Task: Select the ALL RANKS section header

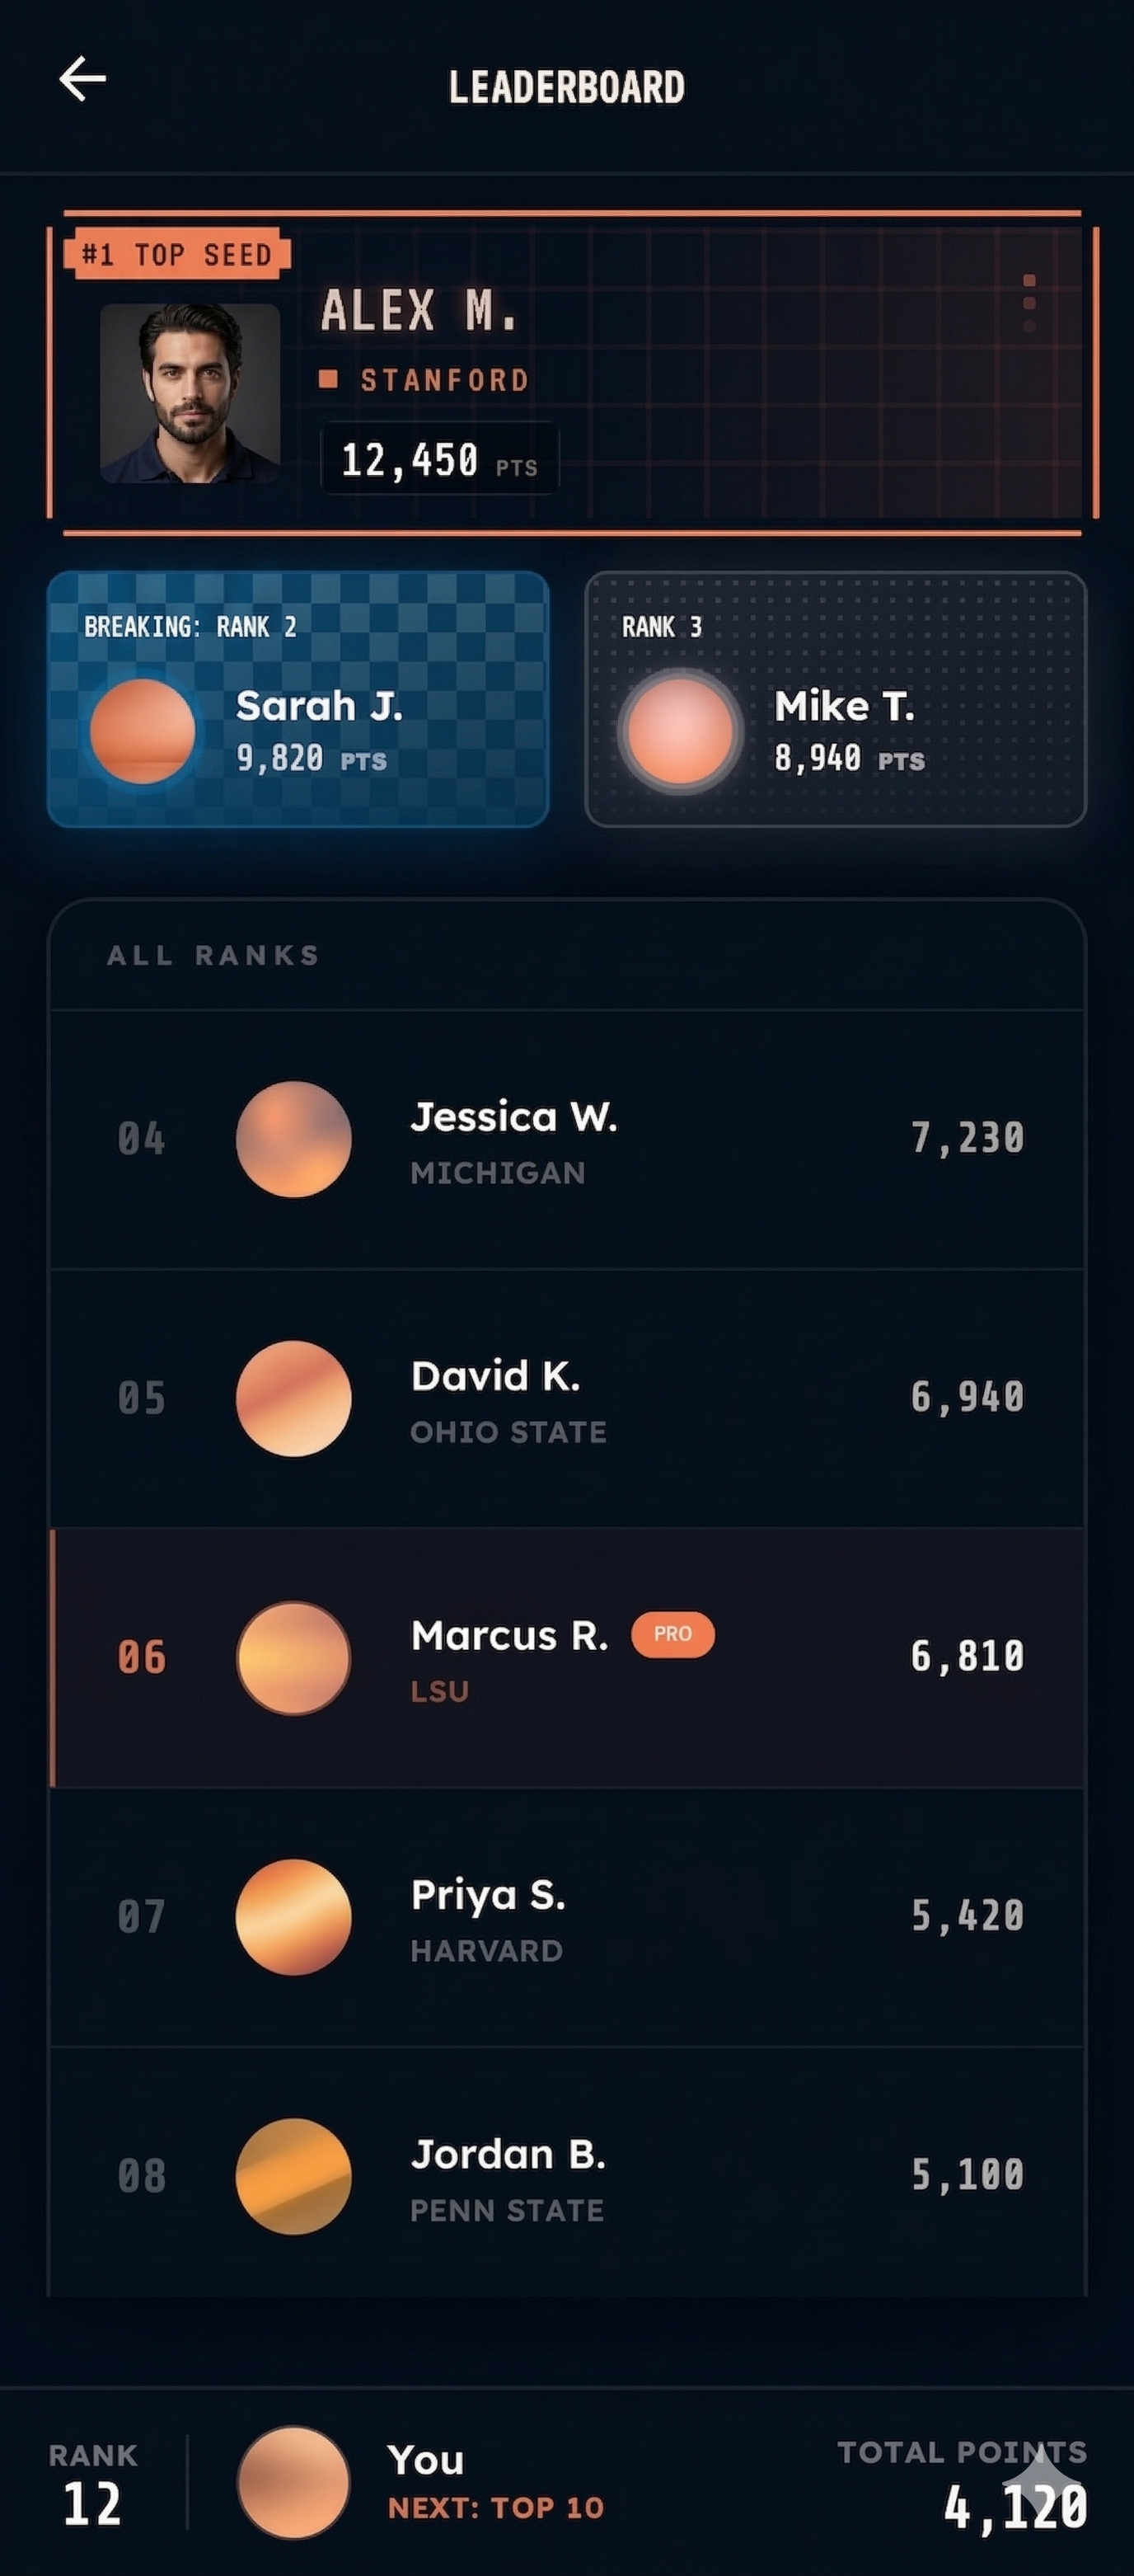Action: 212,954
